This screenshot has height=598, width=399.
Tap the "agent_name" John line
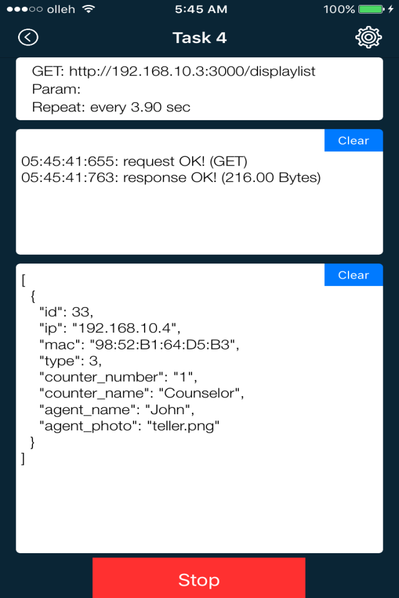tap(117, 410)
